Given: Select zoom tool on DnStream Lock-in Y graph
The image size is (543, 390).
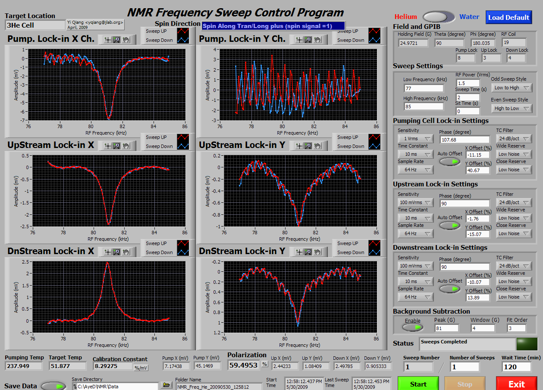Looking at the screenshot, I should tap(308, 252).
